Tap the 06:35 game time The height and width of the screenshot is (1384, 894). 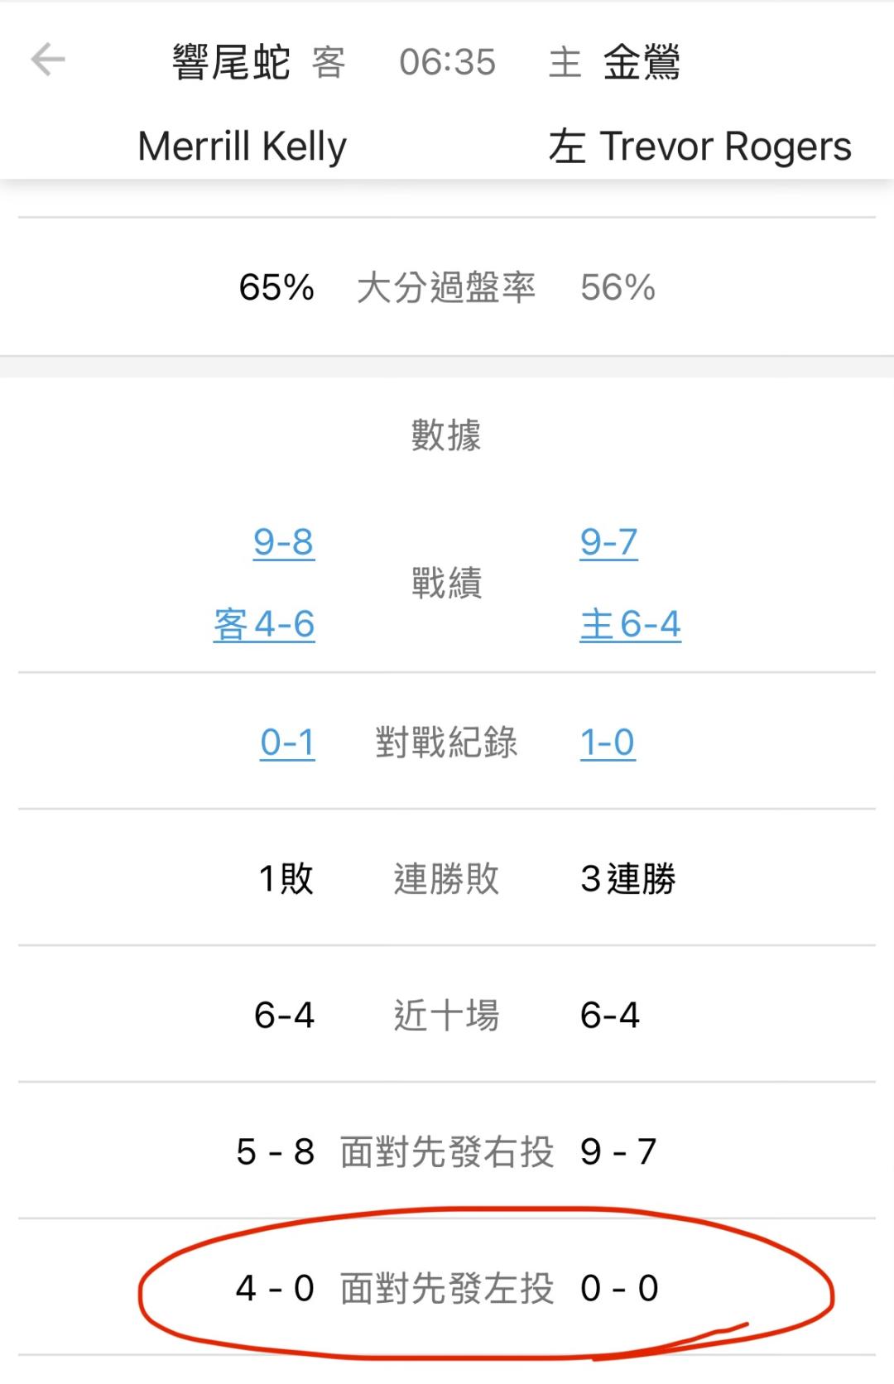447,62
